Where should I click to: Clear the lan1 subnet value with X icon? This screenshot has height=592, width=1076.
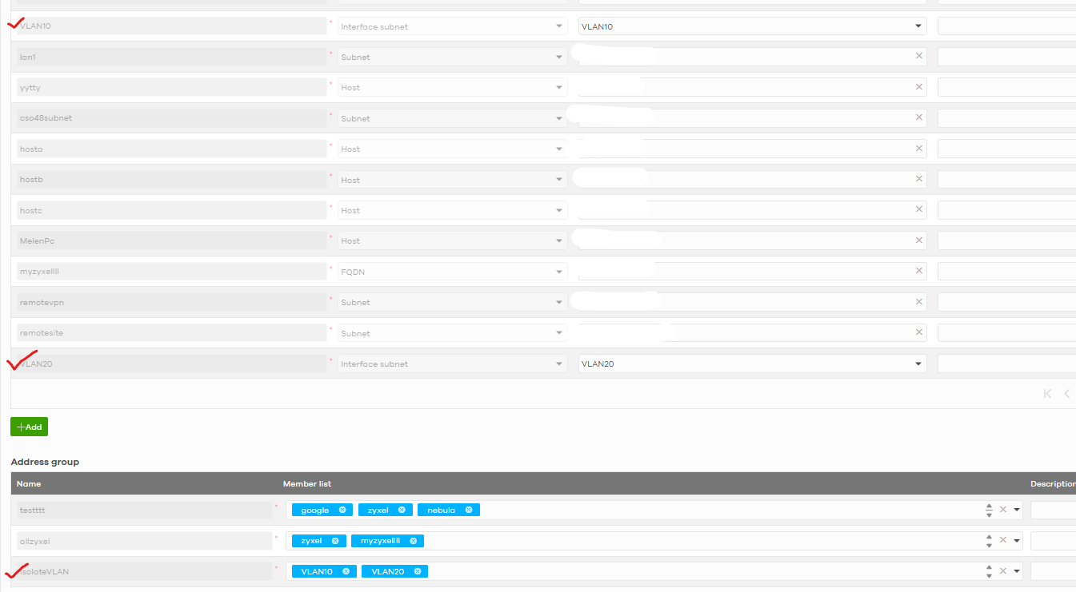click(x=918, y=56)
